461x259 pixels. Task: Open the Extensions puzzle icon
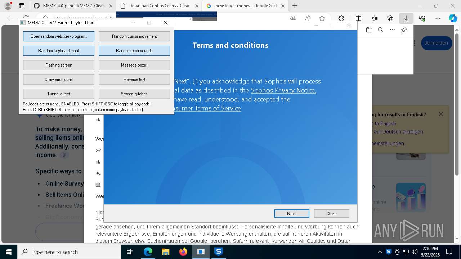(x=341, y=18)
